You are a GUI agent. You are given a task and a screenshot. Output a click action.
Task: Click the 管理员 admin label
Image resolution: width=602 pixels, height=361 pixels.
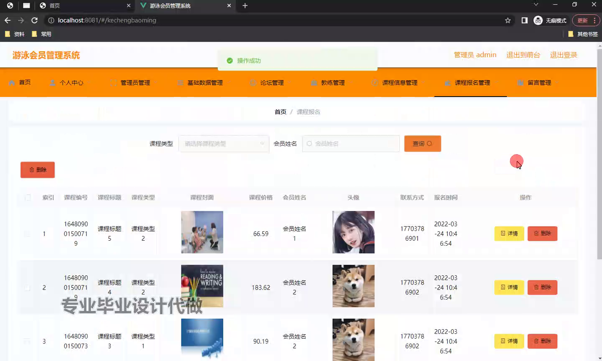coord(475,55)
